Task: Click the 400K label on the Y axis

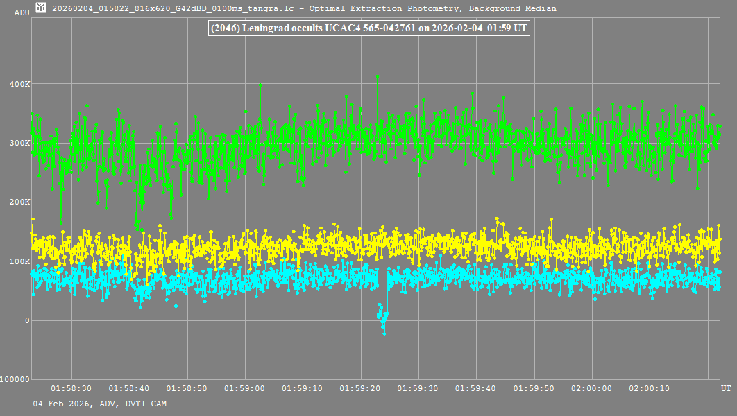Action: [x=37, y=84]
